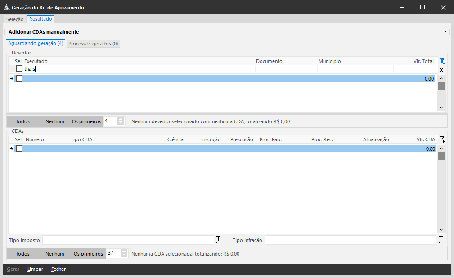Click the CDAs list scrollbar down arrow
The height and width of the screenshot is (278, 454).
click(441, 230)
